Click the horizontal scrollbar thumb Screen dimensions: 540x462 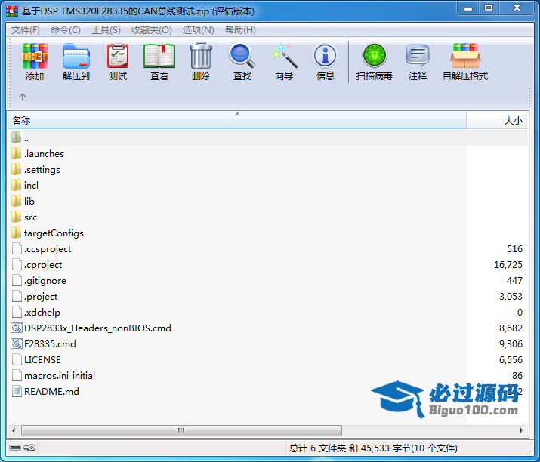(180, 430)
